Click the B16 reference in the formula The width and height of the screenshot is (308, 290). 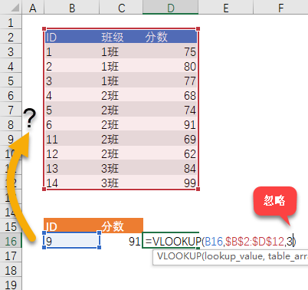point(214,241)
